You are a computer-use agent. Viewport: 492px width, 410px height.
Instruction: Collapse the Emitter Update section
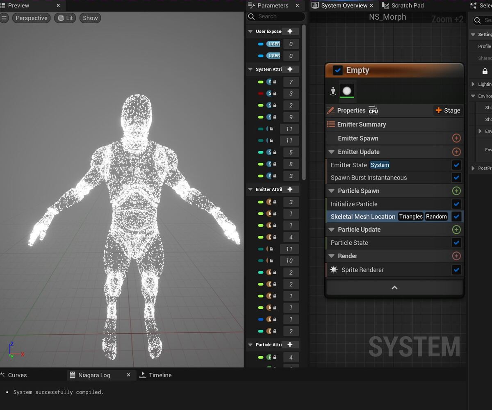pyautogui.click(x=331, y=152)
